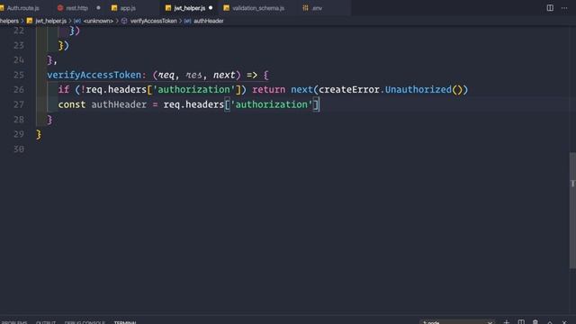Open the terminal instance selector dropdown
The height and width of the screenshot is (324, 576).
[x=457, y=322]
